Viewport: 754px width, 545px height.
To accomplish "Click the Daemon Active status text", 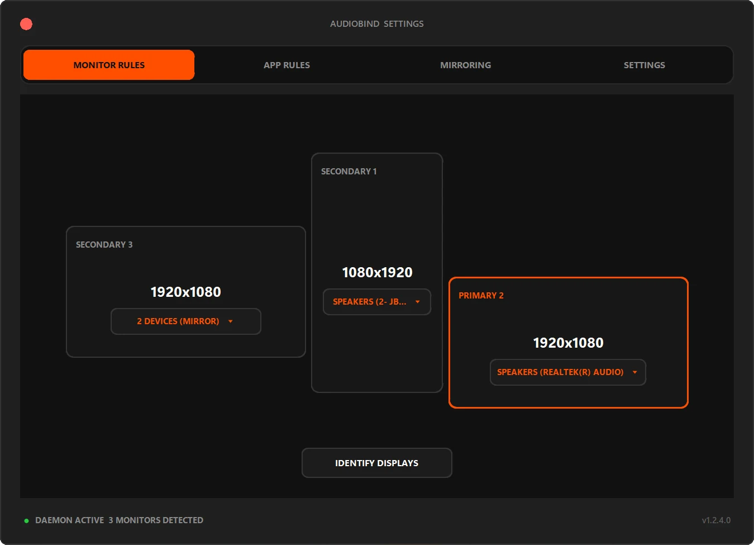I will [x=70, y=520].
